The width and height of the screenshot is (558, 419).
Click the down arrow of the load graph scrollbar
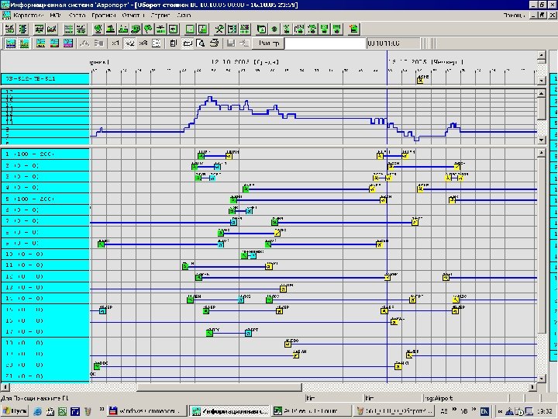click(541, 140)
